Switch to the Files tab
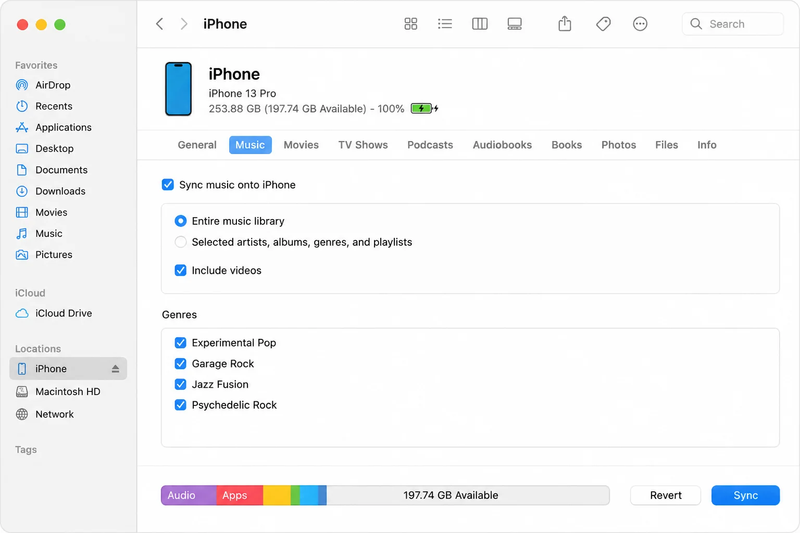The width and height of the screenshot is (800, 533). (667, 145)
